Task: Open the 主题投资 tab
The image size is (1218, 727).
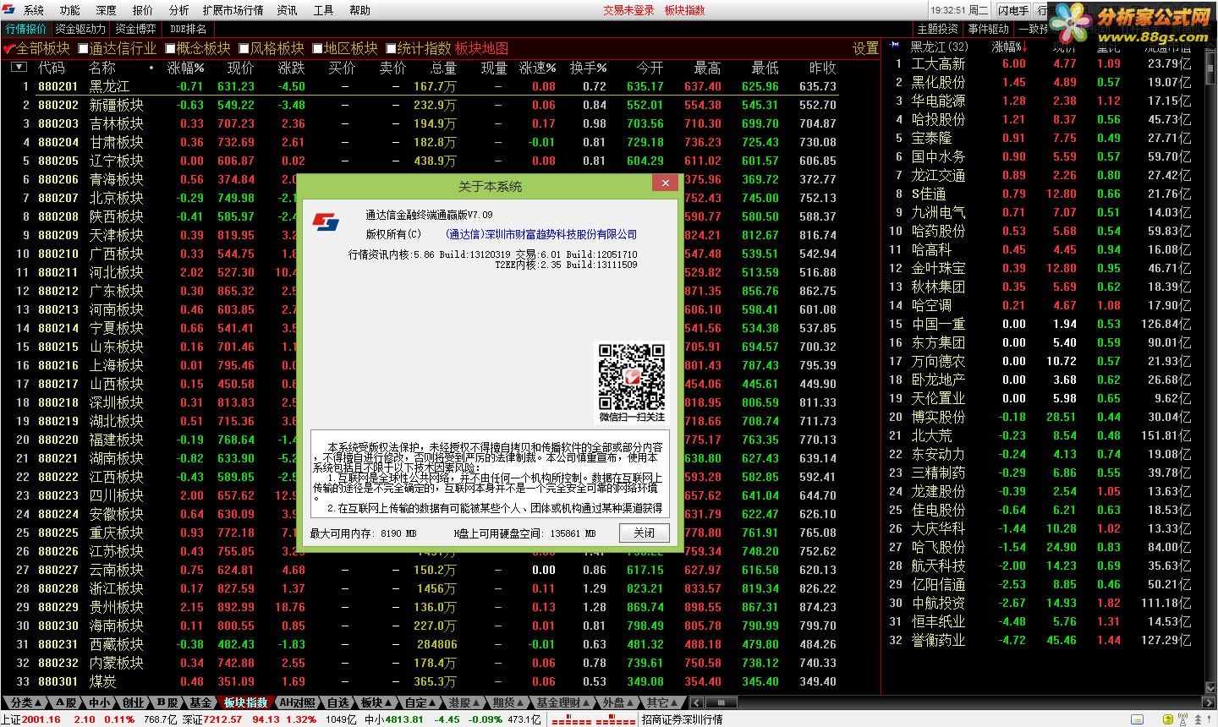Action: tap(937, 29)
